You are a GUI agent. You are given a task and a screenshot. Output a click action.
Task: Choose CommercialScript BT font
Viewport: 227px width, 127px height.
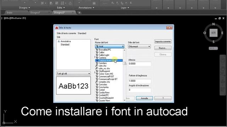pos(109,79)
